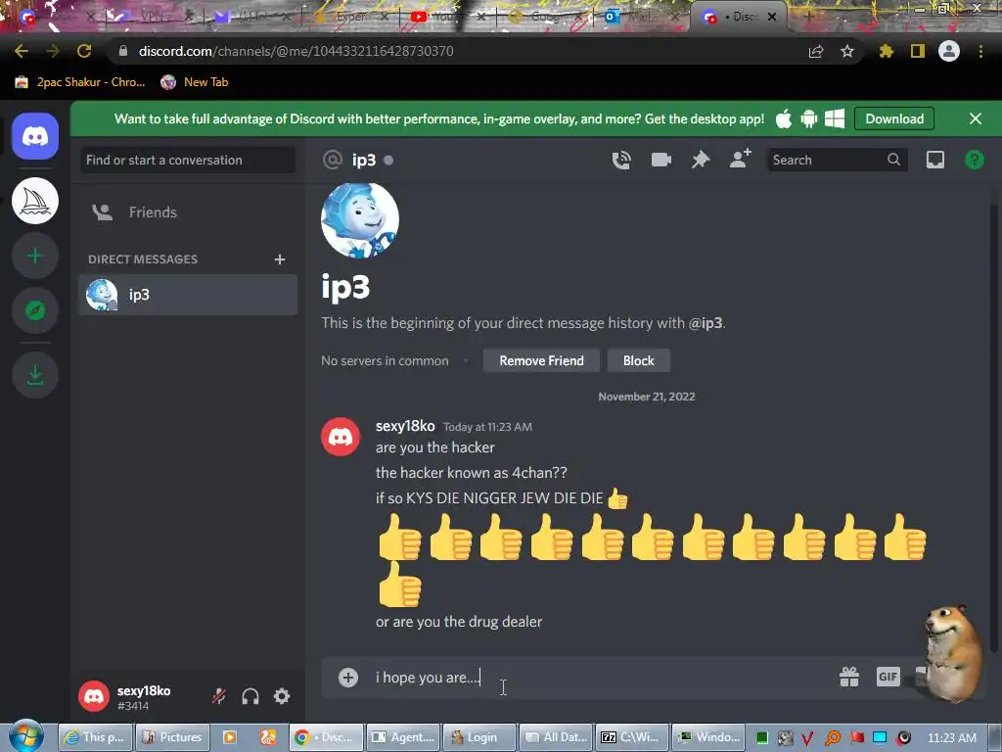This screenshot has width=1002, height=752.
Task: Focus Find or start a conversation field
Action: pyautogui.click(x=188, y=160)
